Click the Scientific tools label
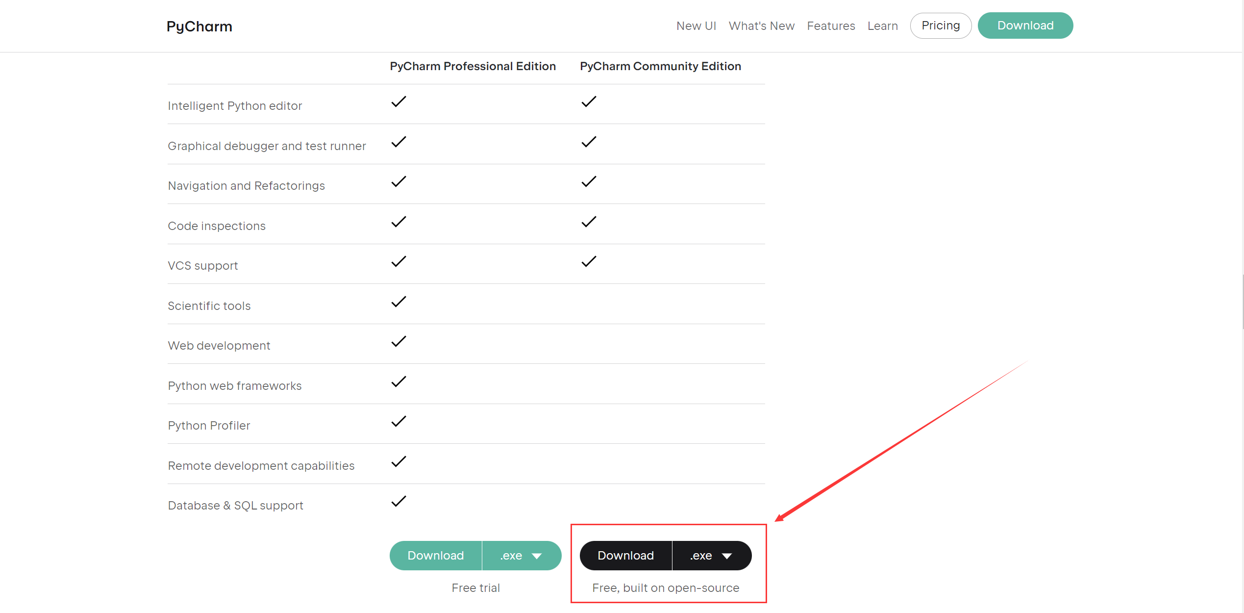1244x613 pixels. coord(209,306)
